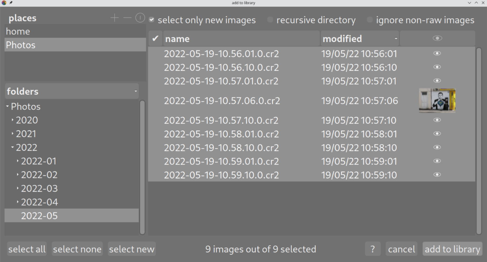Enable ignore non-raw images option
The width and height of the screenshot is (487, 262).
pyautogui.click(x=370, y=20)
